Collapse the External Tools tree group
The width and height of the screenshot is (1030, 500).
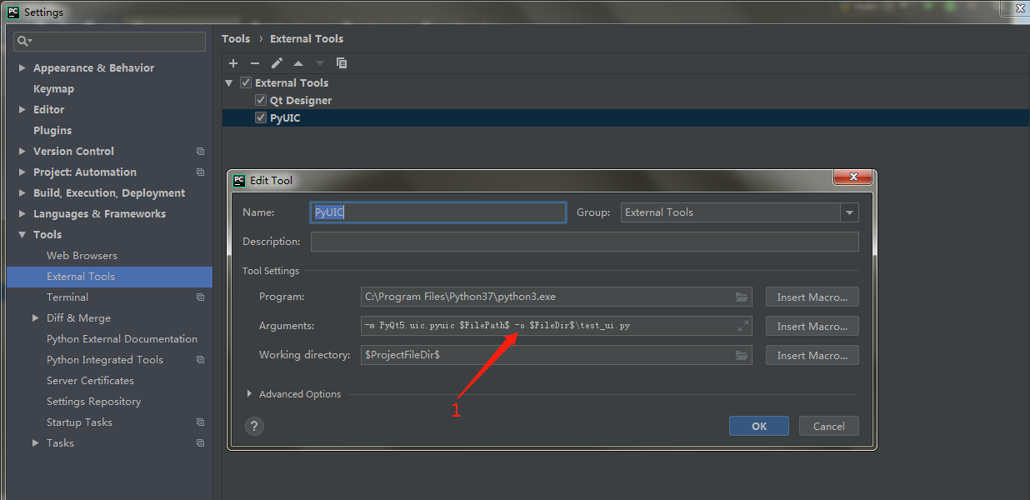coord(229,82)
